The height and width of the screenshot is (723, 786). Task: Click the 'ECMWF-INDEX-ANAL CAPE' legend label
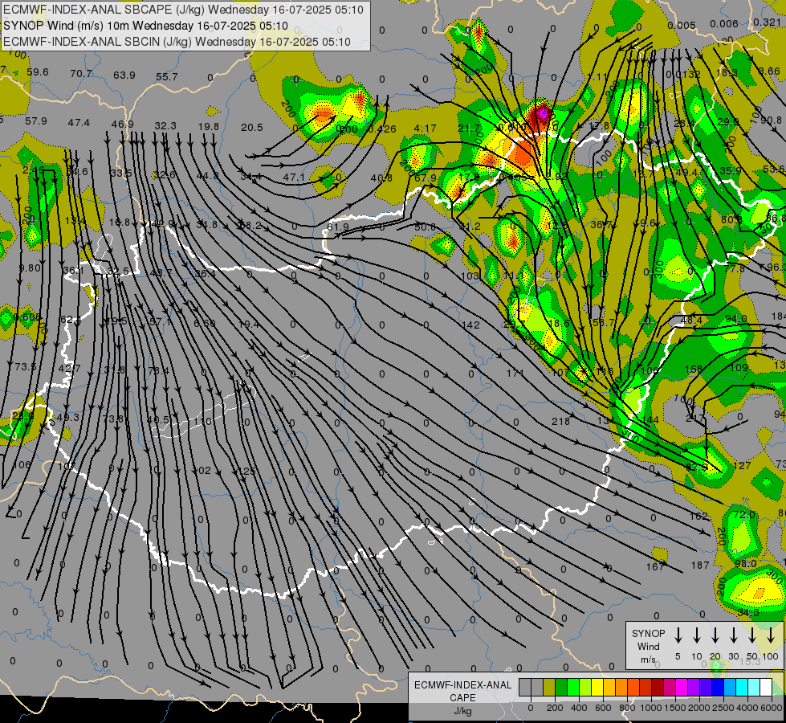[462, 691]
